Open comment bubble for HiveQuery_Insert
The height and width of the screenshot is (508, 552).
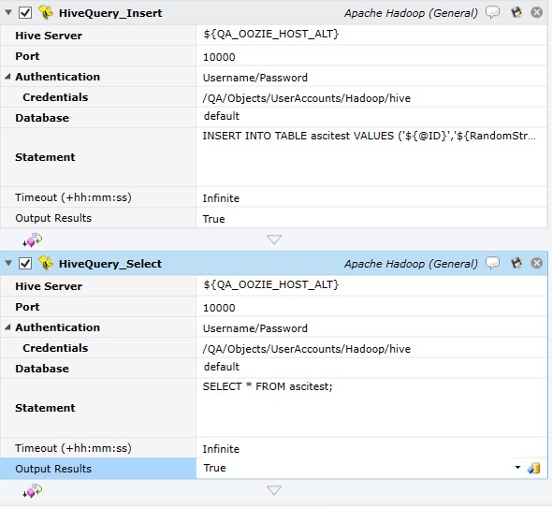pos(492,12)
